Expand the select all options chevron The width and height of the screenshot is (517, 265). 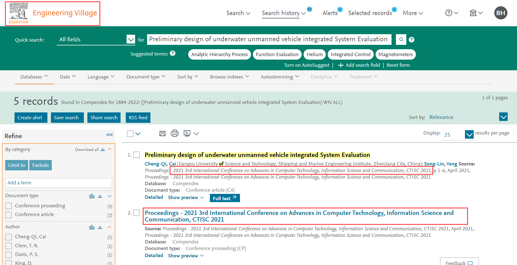tap(138, 133)
